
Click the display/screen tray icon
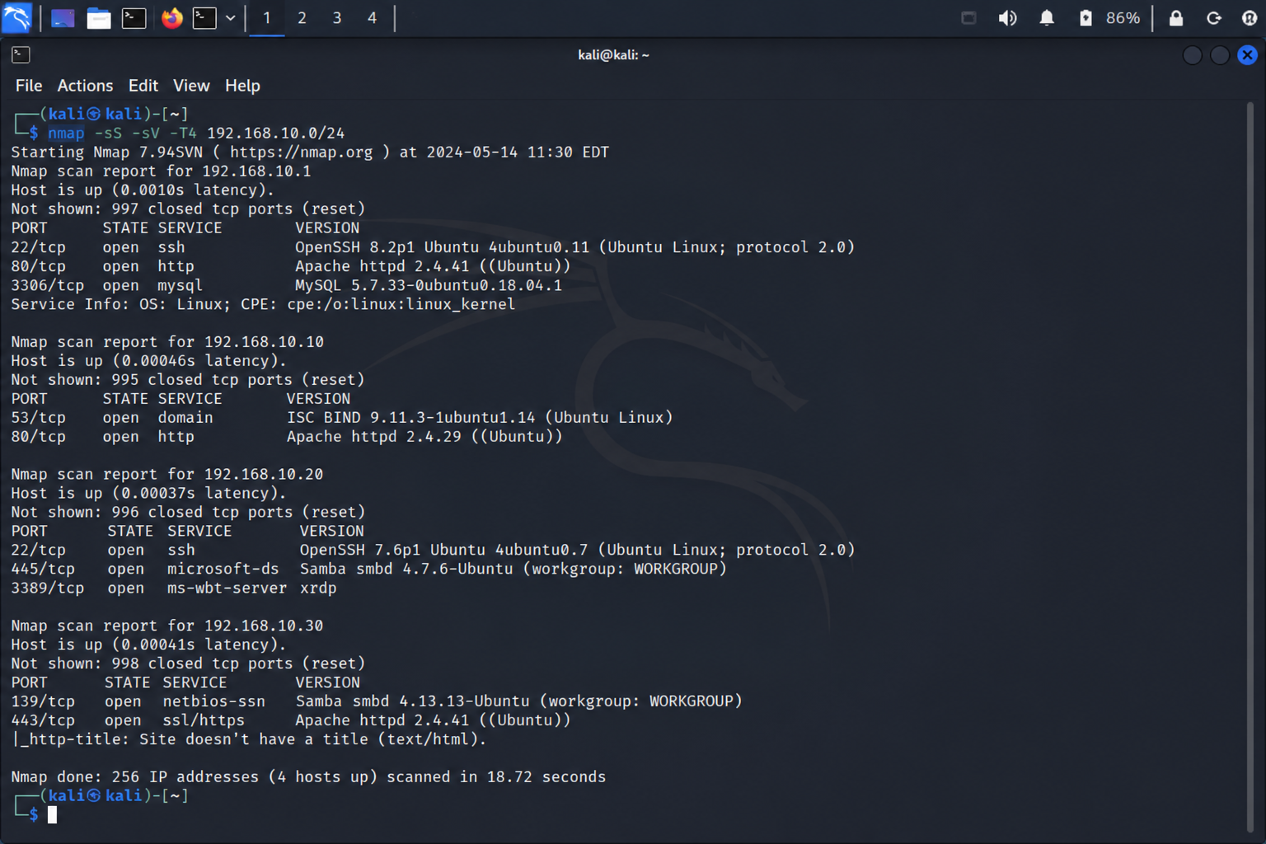[x=968, y=18]
